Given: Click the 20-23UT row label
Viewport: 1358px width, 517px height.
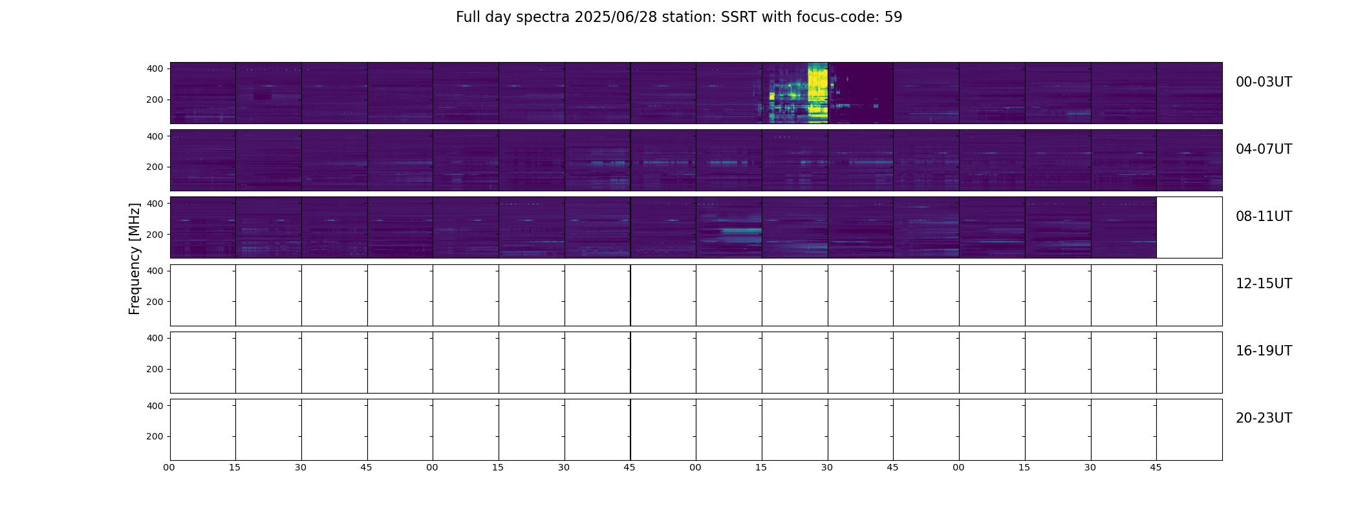Looking at the screenshot, I should pos(1264,418).
